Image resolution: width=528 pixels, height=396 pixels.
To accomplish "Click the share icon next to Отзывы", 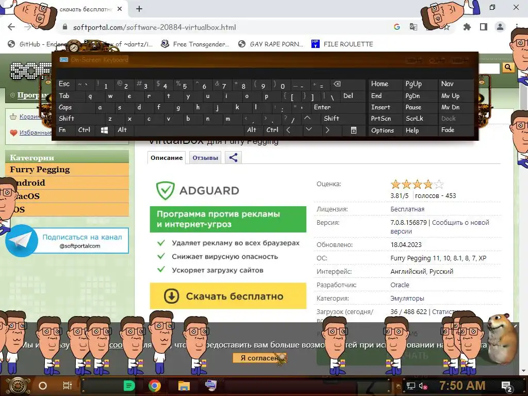I will pos(234,158).
